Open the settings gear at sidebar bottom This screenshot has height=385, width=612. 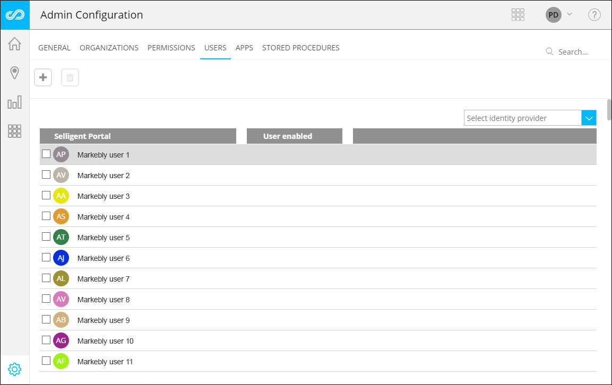14,369
